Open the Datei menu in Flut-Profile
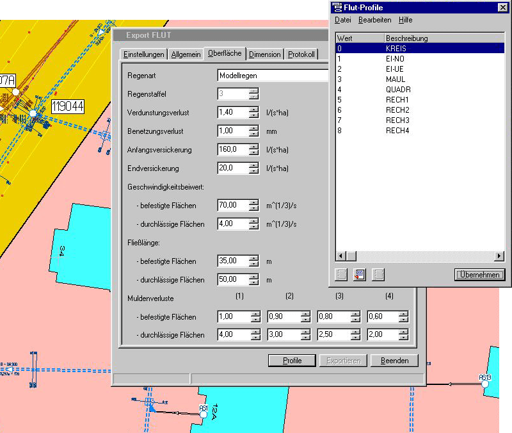The height and width of the screenshot is (433, 512). (x=343, y=20)
